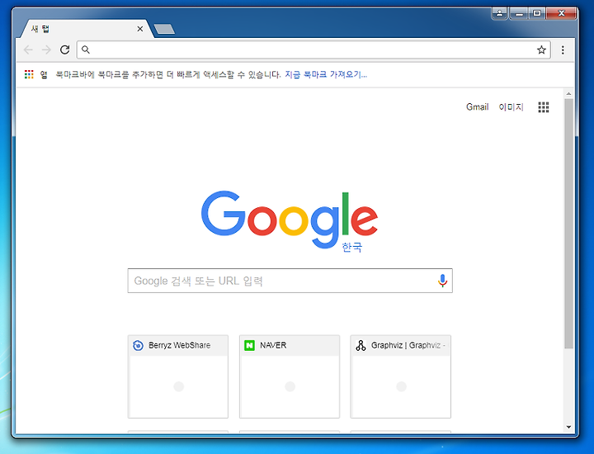
Task: Open the Chrome three-dot menu
Action: (563, 50)
